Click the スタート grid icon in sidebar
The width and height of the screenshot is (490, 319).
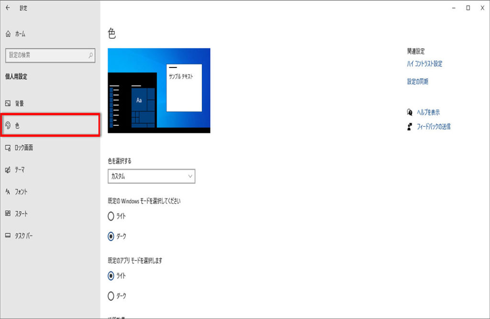[8, 214]
